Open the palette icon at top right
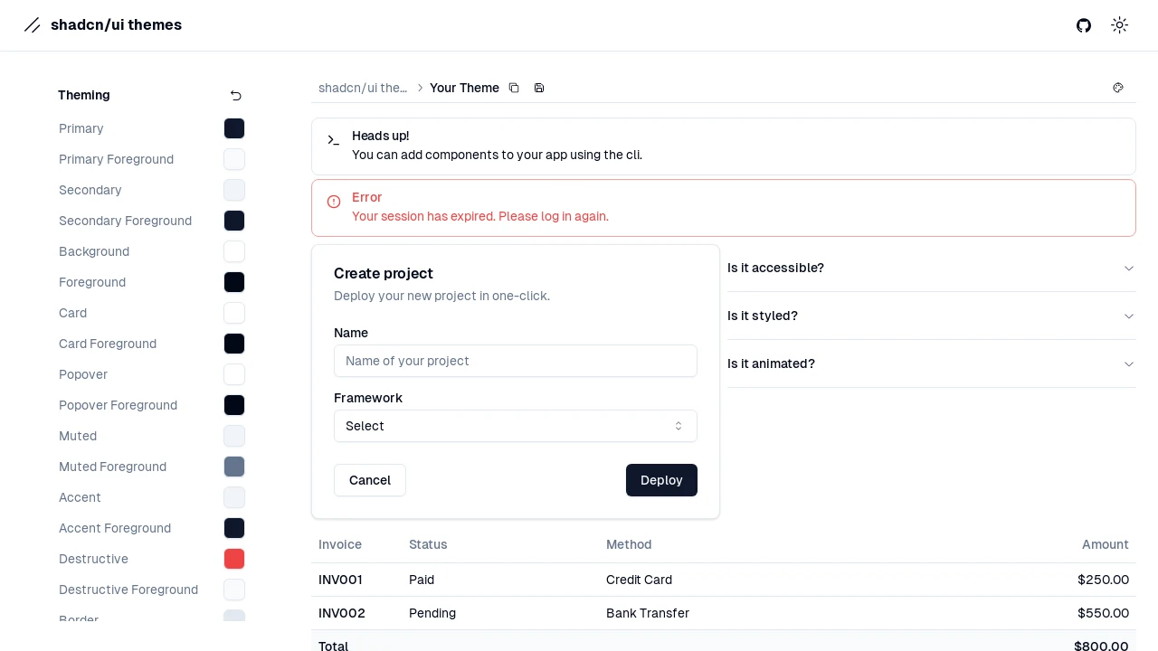Viewport: 1158px width, 651px height. click(1118, 88)
